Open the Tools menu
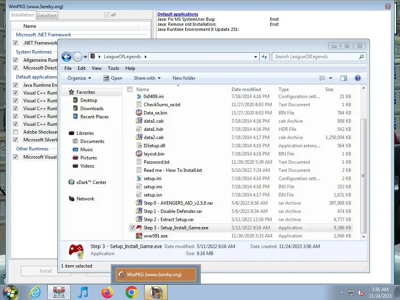This screenshot has width=400, height=300. [x=114, y=68]
